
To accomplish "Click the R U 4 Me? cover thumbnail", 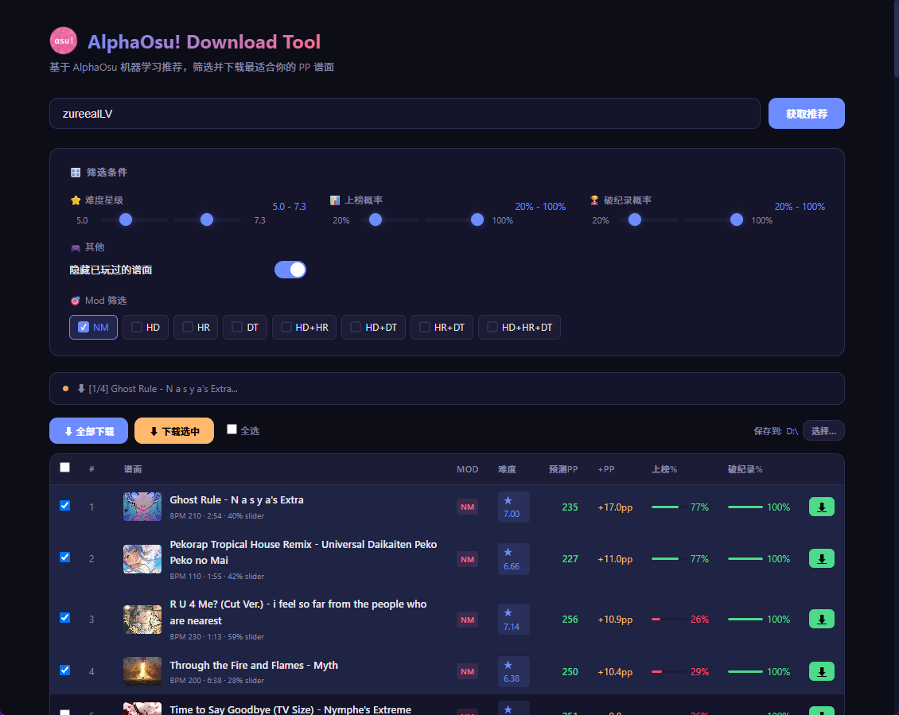I will [142, 620].
